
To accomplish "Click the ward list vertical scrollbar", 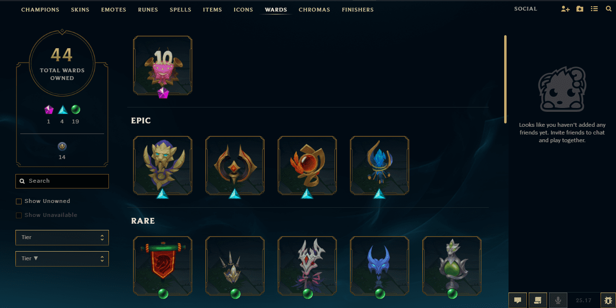I will pos(505,79).
